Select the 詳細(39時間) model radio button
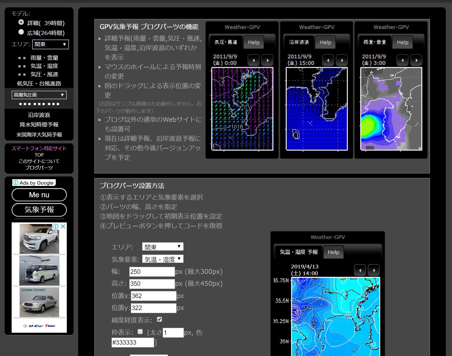Screen dimensions: 452x356 pos(21,22)
